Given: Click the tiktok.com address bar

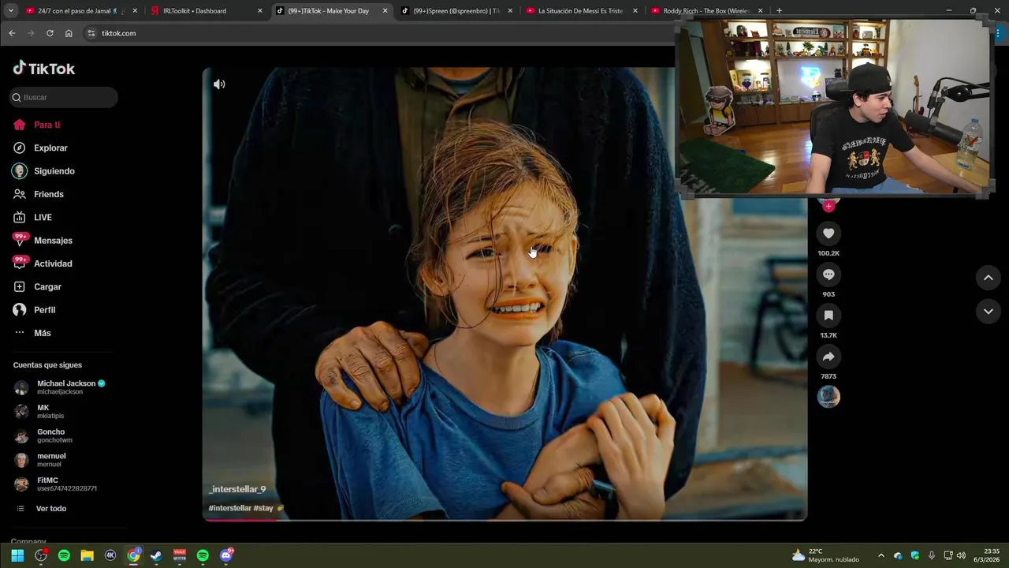Looking at the screenshot, I should [378, 33].
